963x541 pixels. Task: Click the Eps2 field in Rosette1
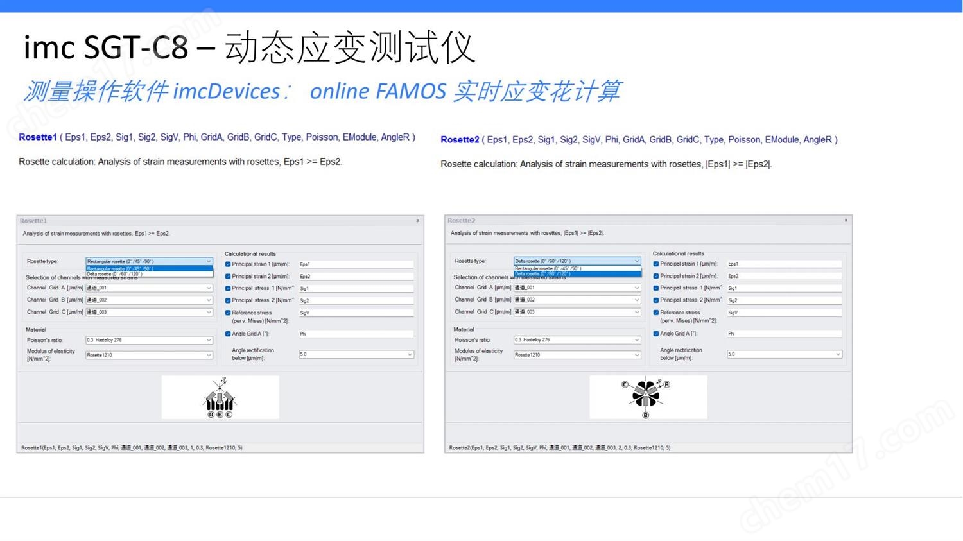[356, 277]
